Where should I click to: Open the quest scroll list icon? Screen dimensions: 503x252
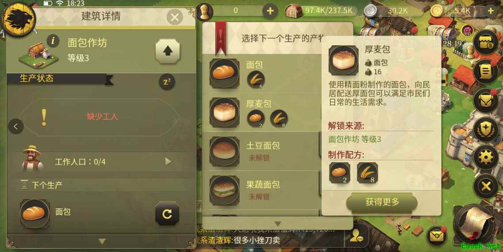pos(486,72)
